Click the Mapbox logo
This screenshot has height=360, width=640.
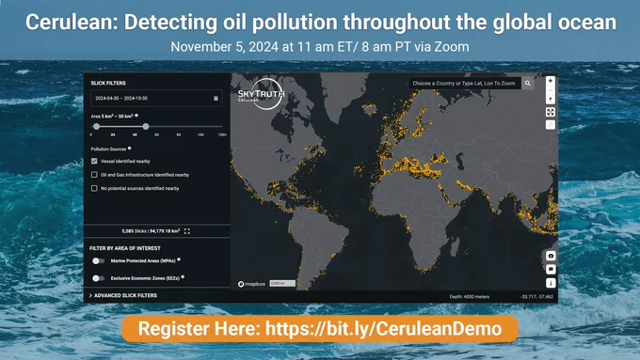click(x=251, y=284)
